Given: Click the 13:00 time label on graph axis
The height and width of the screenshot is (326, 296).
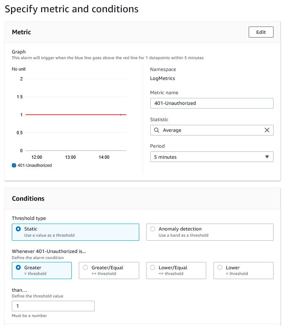Looking at the screenshot, I should pos(70,157).
